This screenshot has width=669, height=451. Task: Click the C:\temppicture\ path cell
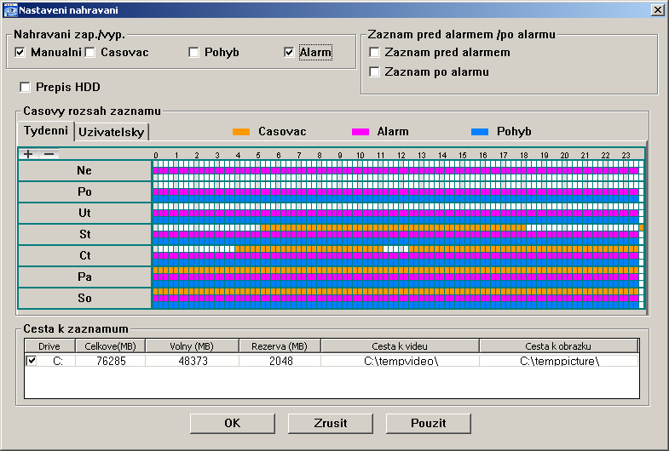coord(559,361)
